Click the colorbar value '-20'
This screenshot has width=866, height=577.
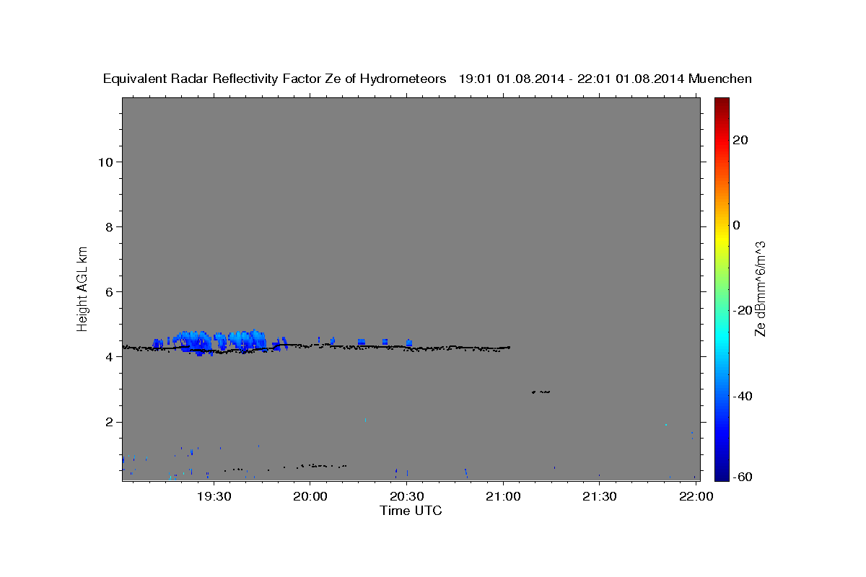pyautogui.click(x=743, y=310)
